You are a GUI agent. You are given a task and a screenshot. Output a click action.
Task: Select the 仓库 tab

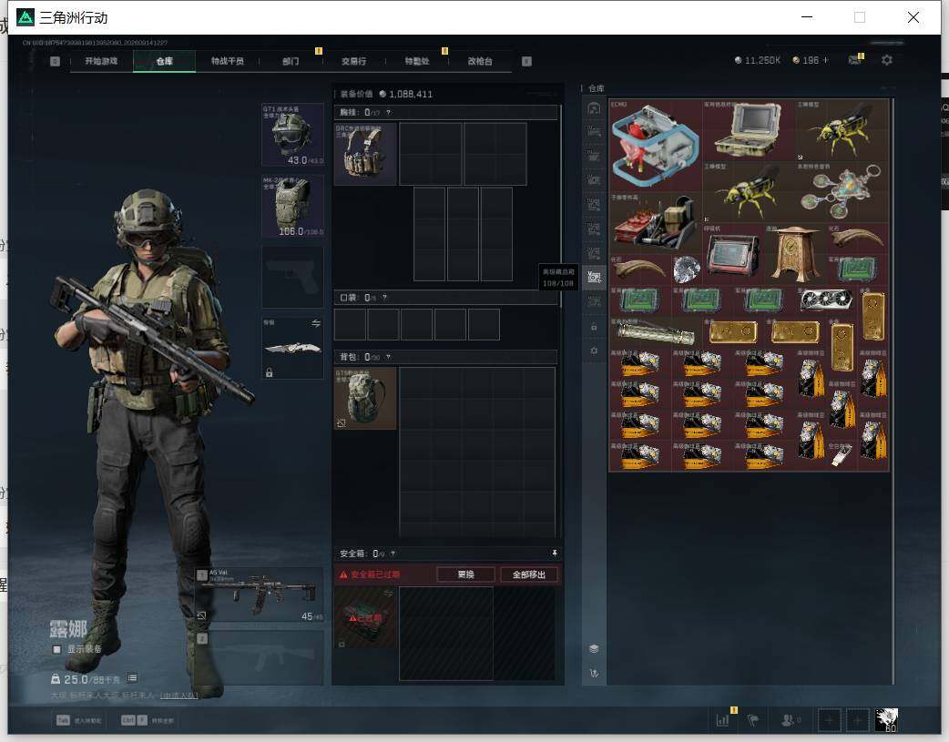164,61
